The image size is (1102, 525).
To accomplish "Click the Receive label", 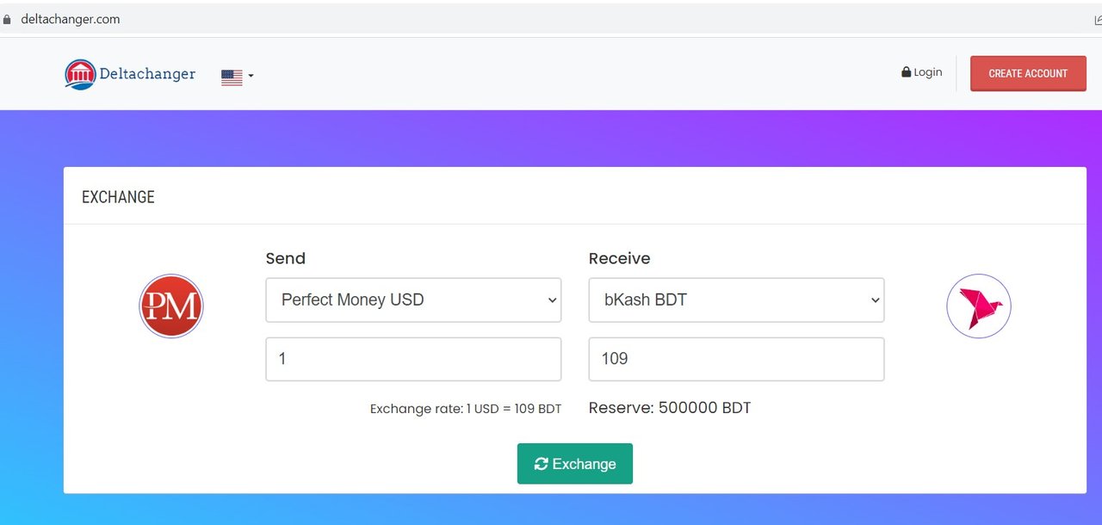I will [620, 258].
